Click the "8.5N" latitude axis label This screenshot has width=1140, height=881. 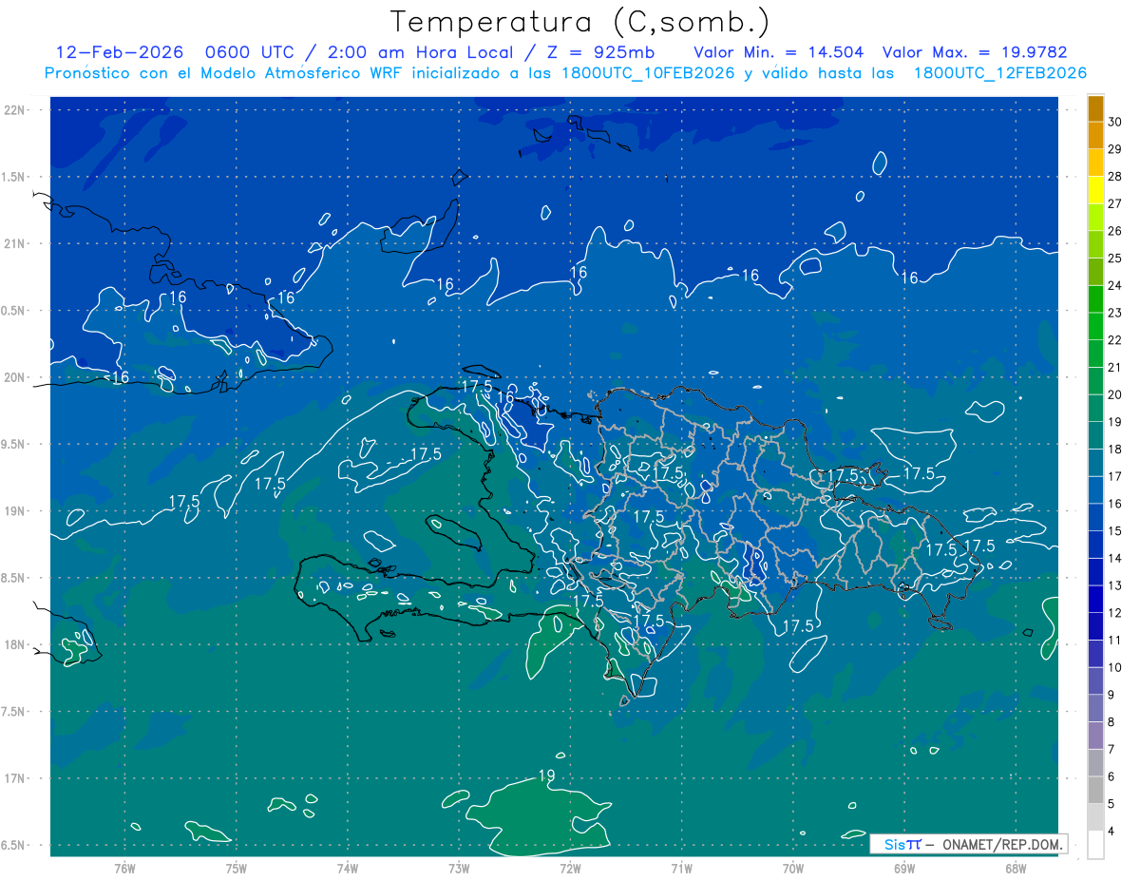13,578
